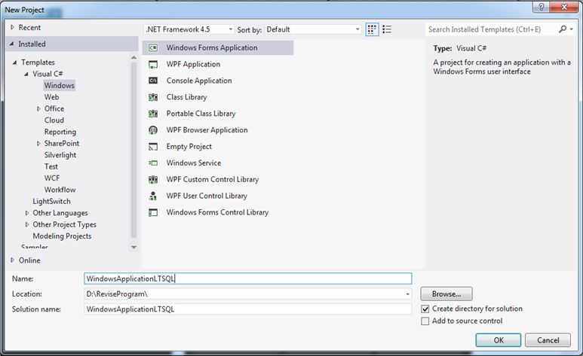Switch to medium icons view

[x=372, y=29]
